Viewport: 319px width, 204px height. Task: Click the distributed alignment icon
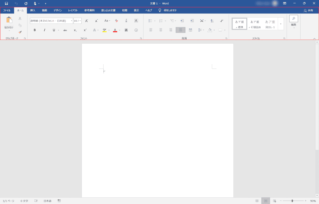point(190,30)
